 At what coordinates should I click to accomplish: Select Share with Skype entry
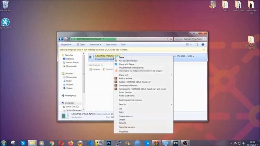(x=126, y=64)
